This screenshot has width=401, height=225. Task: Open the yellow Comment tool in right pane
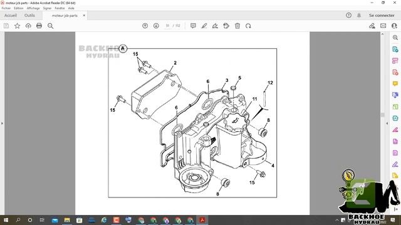click(x=395, y=84)
